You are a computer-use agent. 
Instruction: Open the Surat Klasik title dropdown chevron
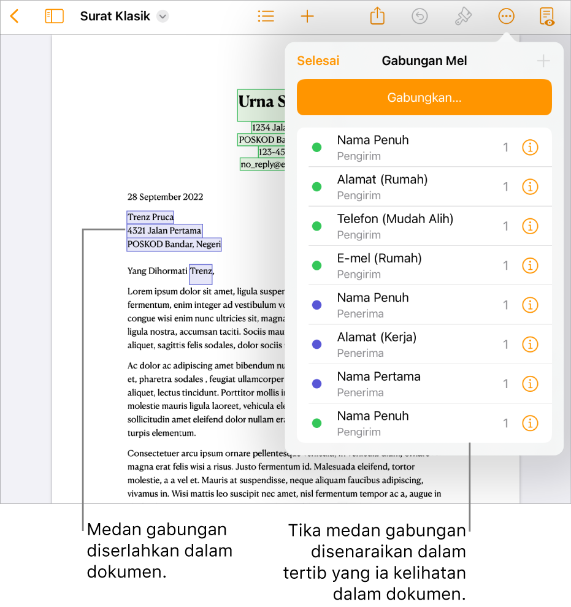pyautogui.click(x=163, y=17)
